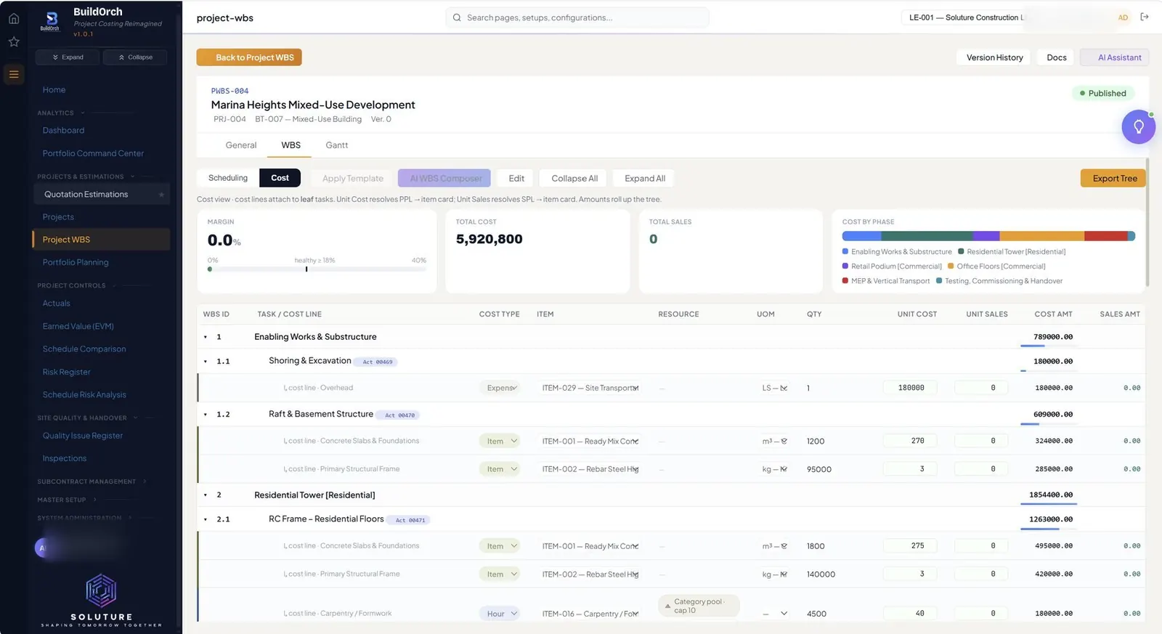This screenshot has height=634, width=1162.
Task: Click the star icon beside Quotation Estimations
Action: pos(161,195)
